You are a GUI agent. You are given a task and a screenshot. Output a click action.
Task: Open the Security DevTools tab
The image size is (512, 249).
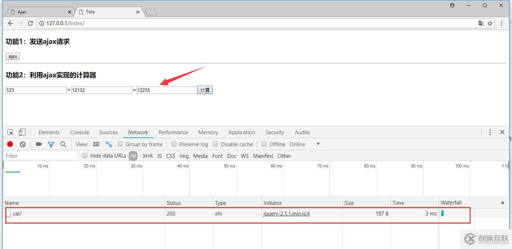[275, 132]
